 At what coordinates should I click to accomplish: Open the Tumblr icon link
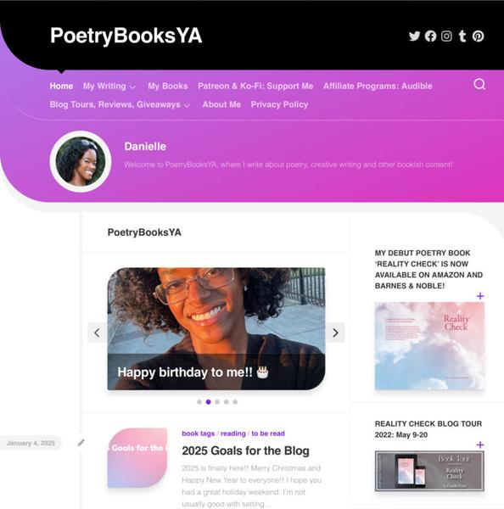pyautogui.click(x=462, y=36)
